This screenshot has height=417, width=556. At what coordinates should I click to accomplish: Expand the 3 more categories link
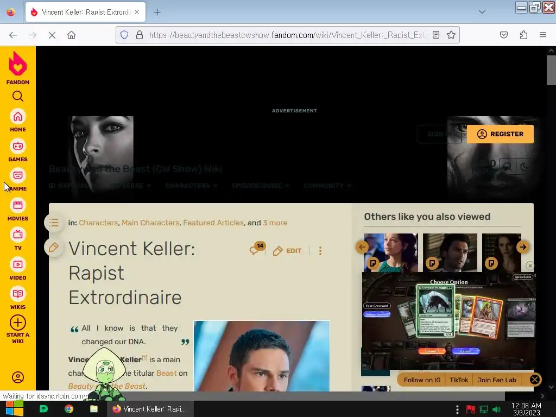(x=275, y=223)
